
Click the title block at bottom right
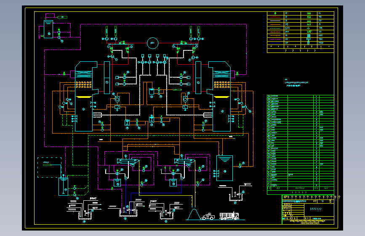[308, 210]
